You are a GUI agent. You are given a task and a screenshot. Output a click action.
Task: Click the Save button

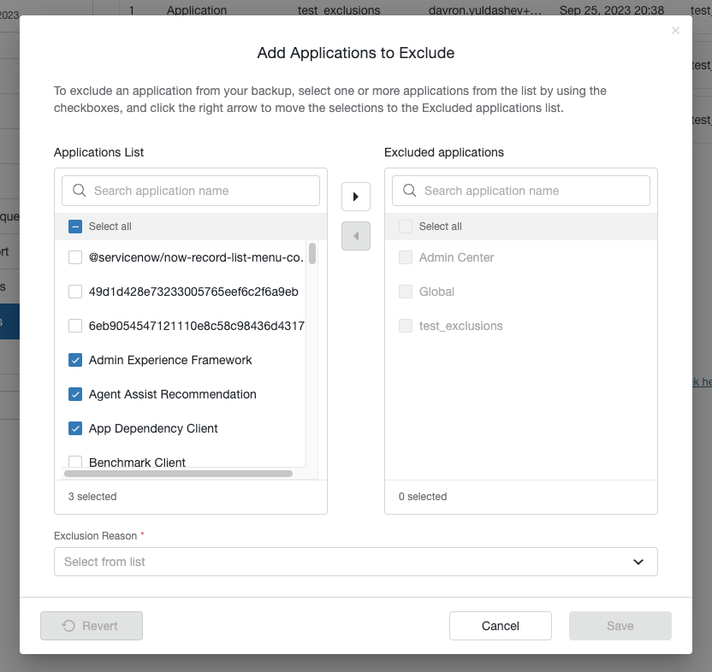coord(620,626)
